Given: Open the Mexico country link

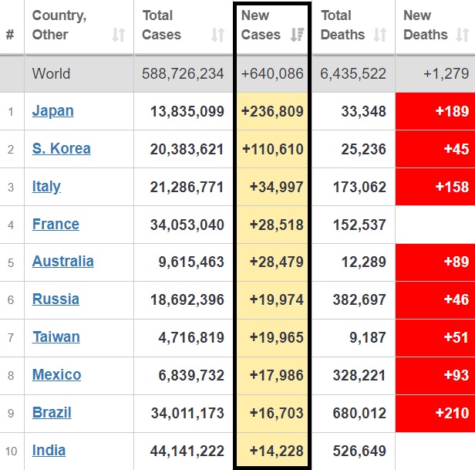Looking at the screenshot, I should pyautogui.click(x=56, y=375).
